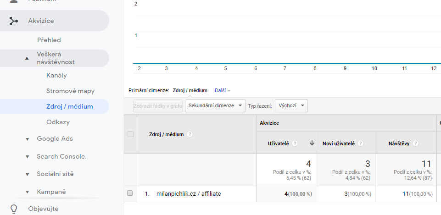Expand the Search Console section
This screenshot has width=441, height=215.
[27, 157]
